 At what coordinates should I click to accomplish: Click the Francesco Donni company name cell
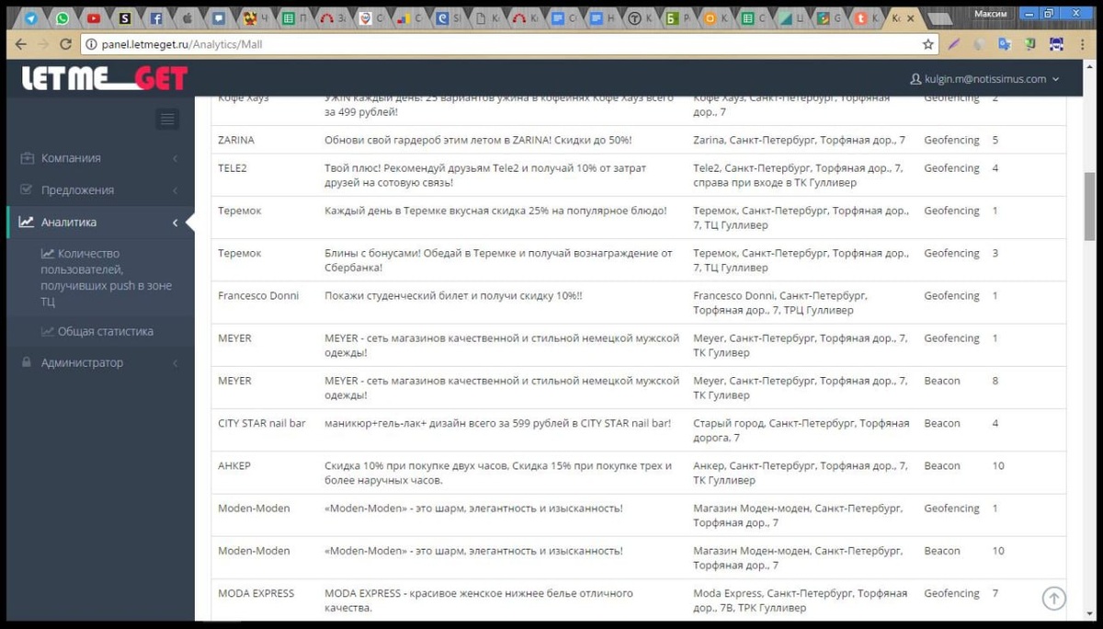(258, 296)
